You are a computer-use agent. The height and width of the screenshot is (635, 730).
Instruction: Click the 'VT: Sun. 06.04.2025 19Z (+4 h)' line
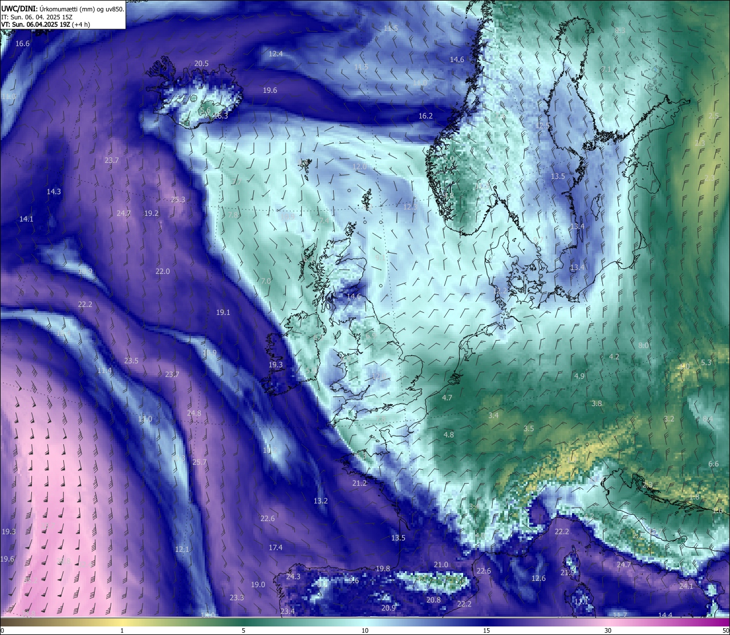click(x=46, y=24)
